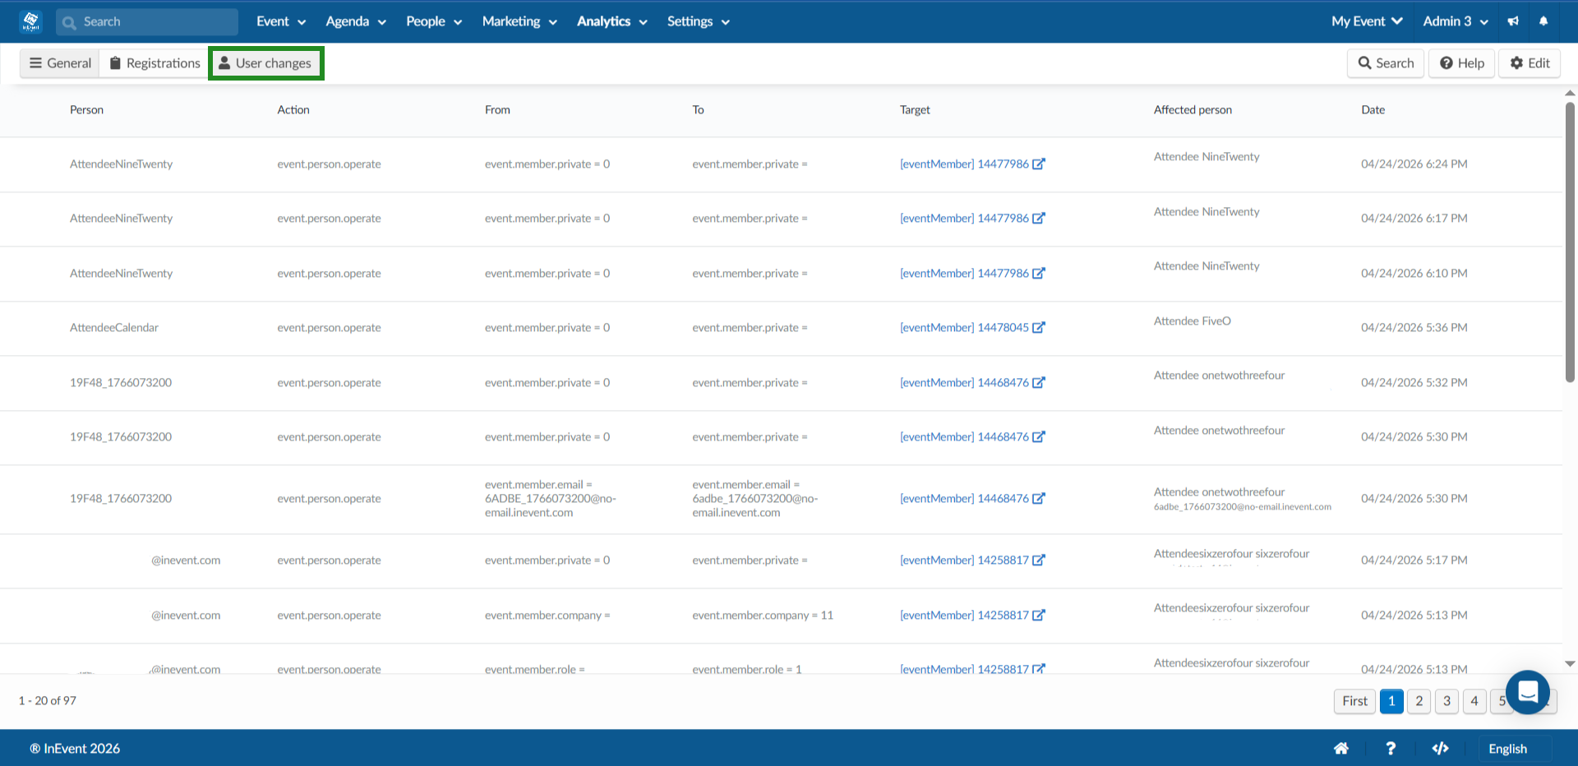
Task: Click AttendeeCalendar in Person column
Action: point(114,327)
